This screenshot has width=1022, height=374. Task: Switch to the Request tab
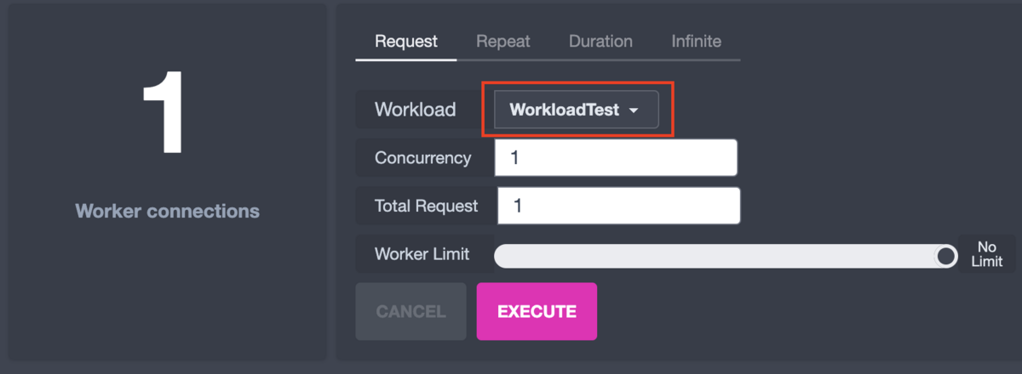click(x=406, y=41)
